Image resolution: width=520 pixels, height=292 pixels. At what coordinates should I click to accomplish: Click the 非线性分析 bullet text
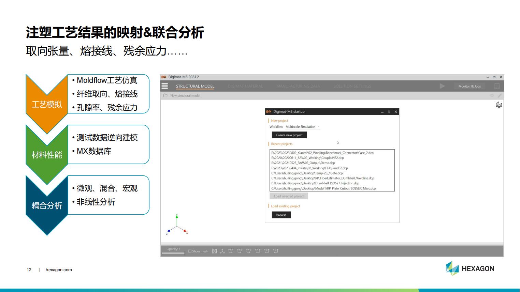point(96,202)
